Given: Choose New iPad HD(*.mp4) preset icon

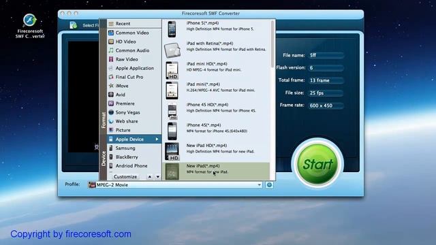Looking at the screenshot, I should pos(172,152).
